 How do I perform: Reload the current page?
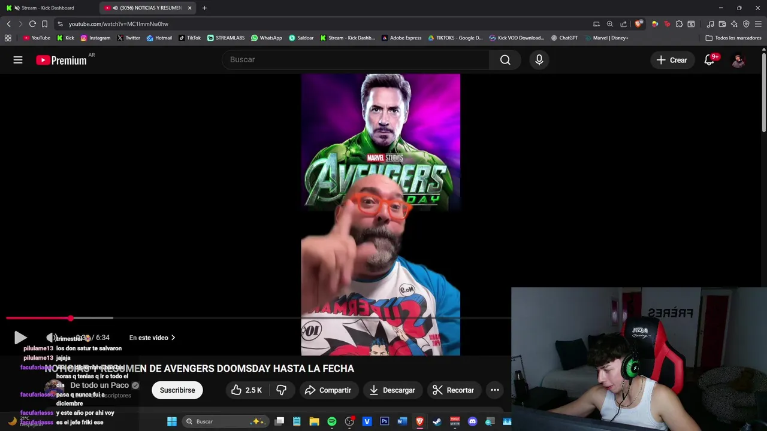(32, 24)
